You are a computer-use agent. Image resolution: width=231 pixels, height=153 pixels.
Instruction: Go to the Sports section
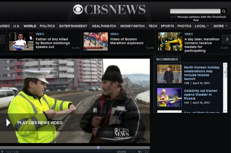coord(167,26)
